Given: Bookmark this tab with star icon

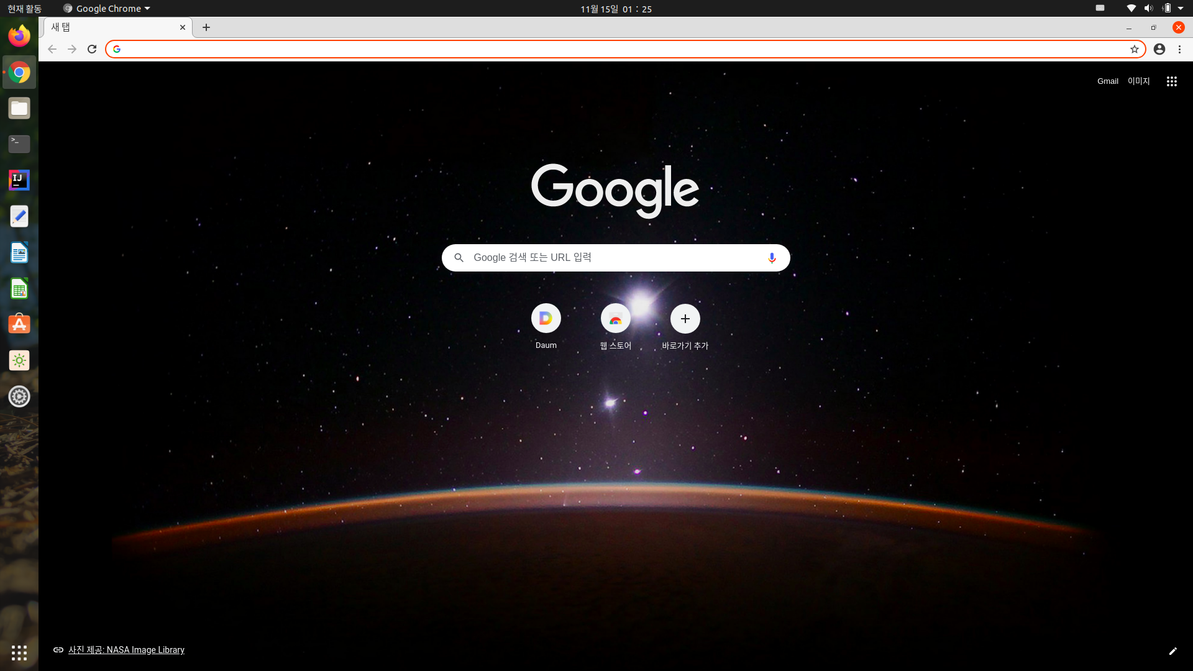Looking at the screenshot, I should (x=1134, y=49).
